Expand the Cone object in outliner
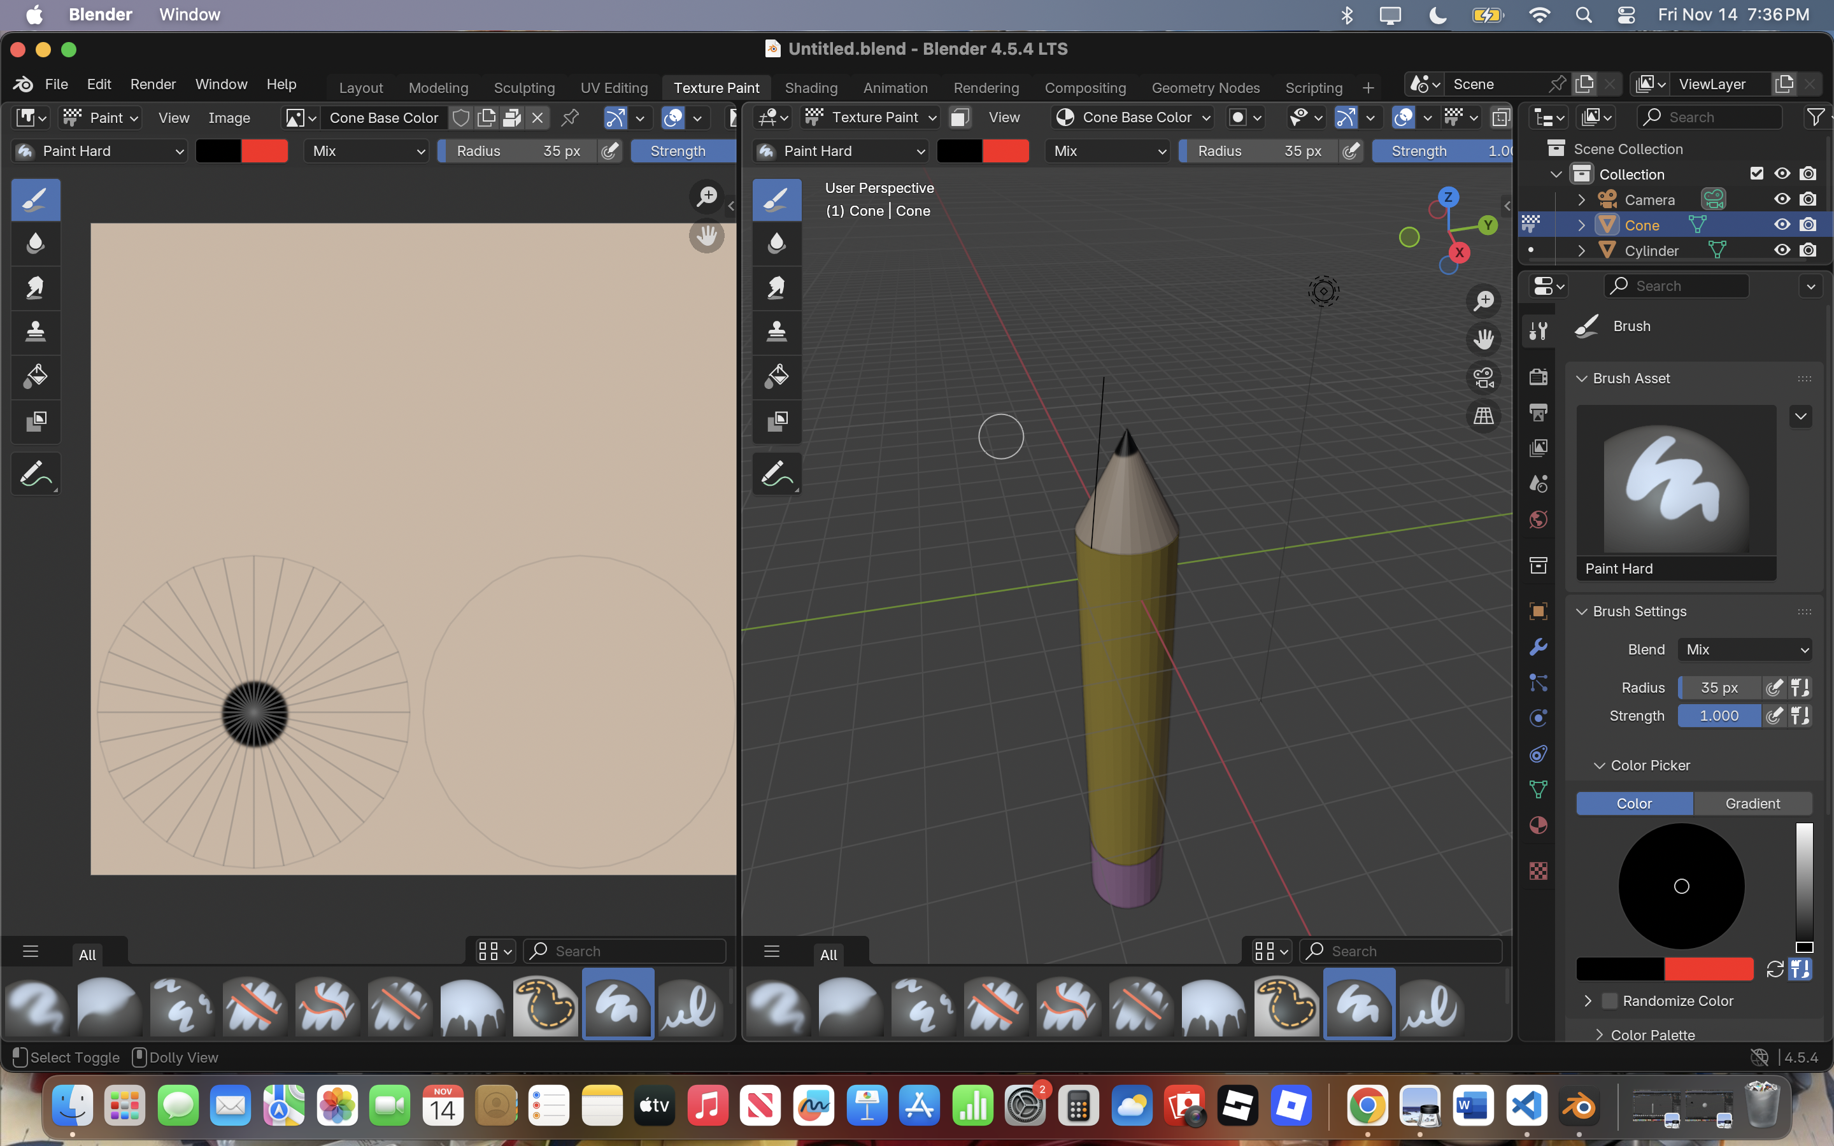 [1581, 225]
